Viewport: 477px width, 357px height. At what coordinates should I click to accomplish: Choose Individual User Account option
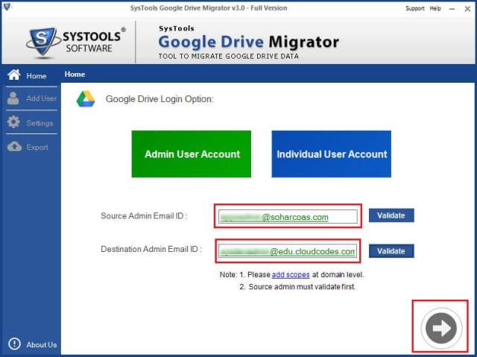331,154
